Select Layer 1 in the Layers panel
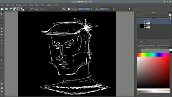 pyautogui.click(x=154, y=26)
